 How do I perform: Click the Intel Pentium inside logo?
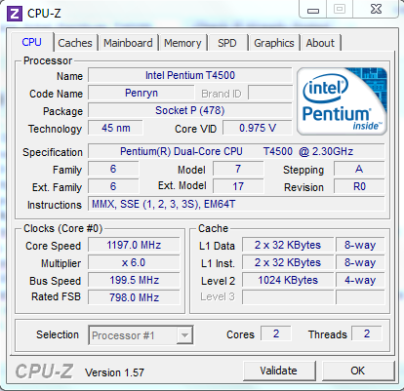tap(342, 101)
